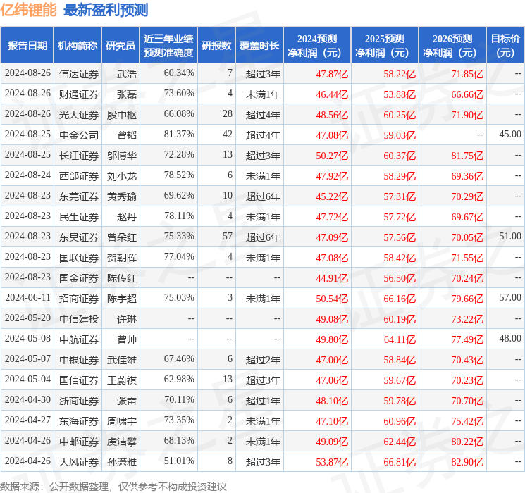Click report count 42

228,135
